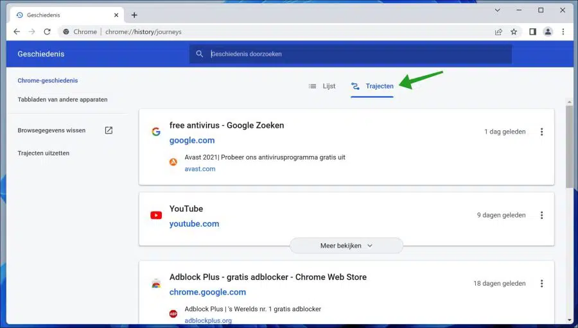Viewport: 578px width, 328px height.
Task: Maximize the Chrome window
Action: 541,10
